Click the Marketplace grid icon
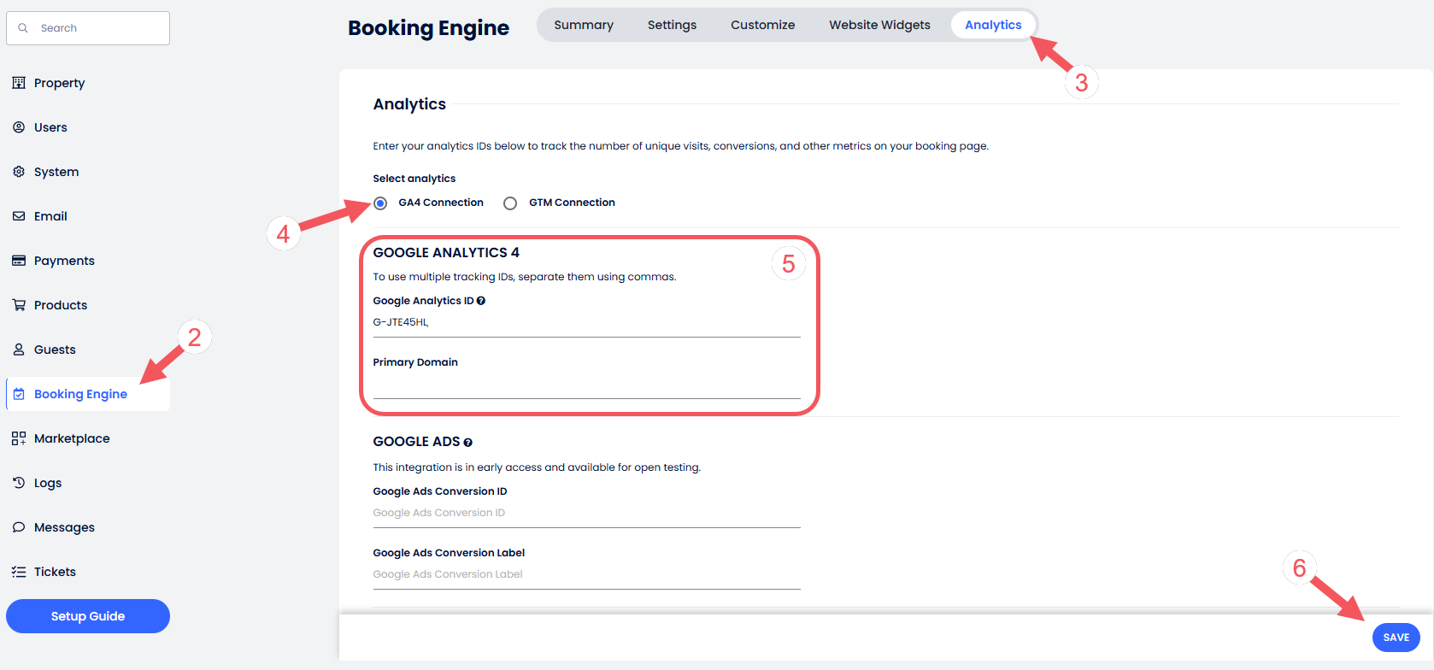 point(19,438)
